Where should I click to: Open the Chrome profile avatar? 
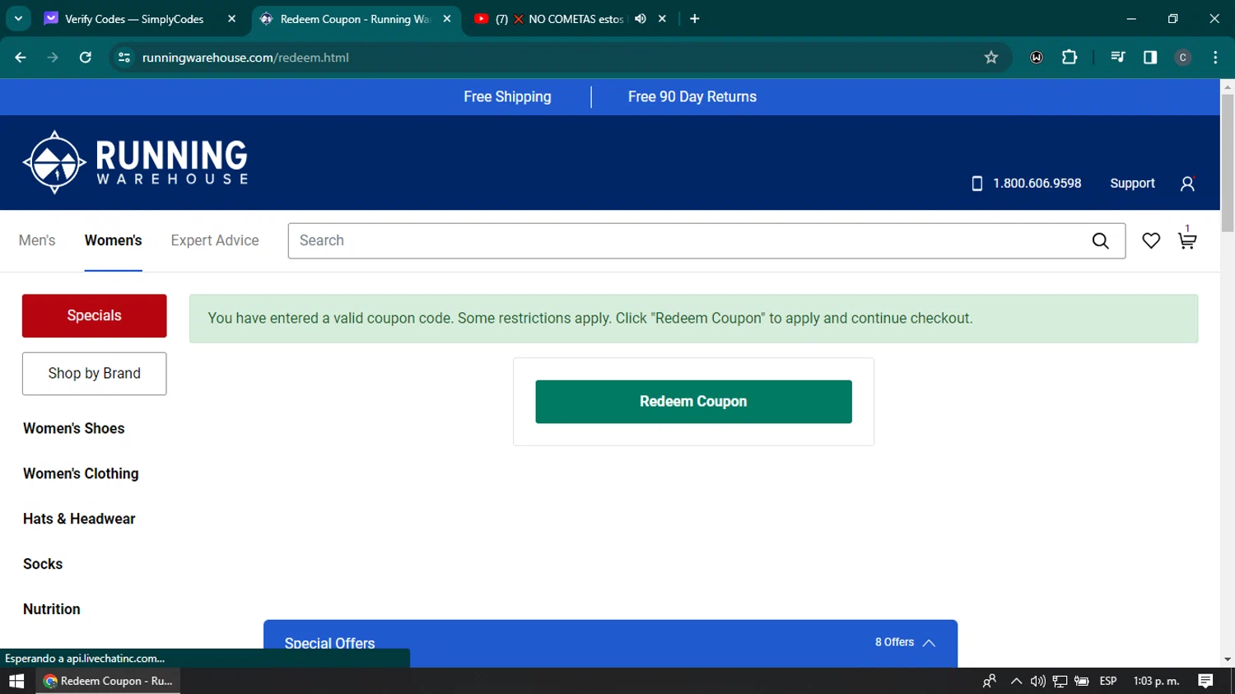coord(1183,58)
